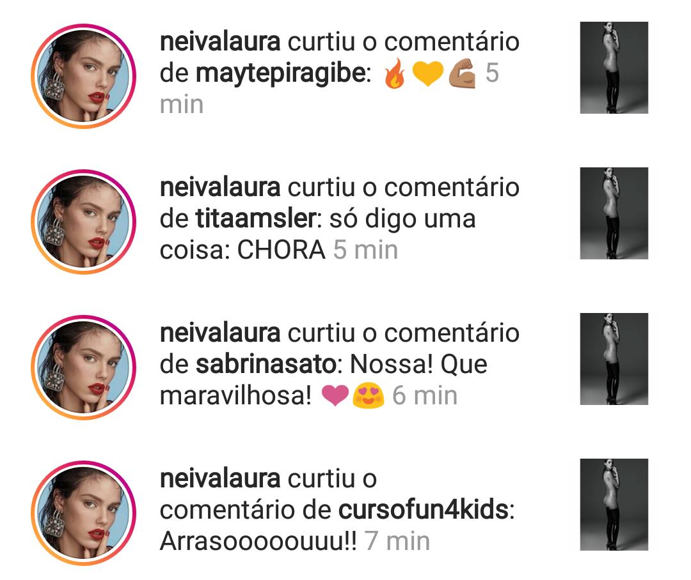Visit cursofun4kids profile link
Screen dimensions: 691x580
424,510
